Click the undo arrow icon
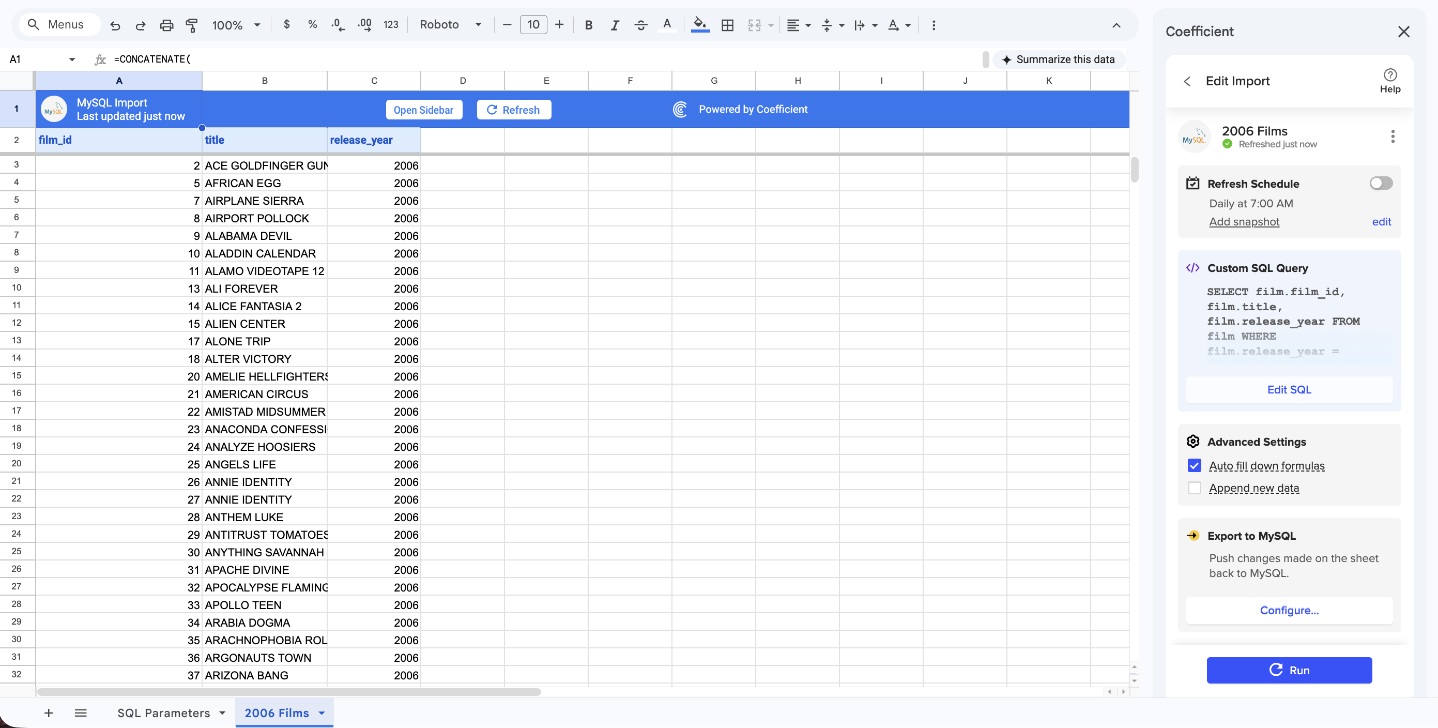The image size is (1438, 728). (x=115, y=25)
